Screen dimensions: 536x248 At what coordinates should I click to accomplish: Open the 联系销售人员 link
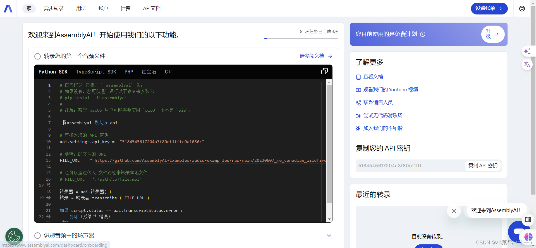pyautogui.click(x=378, y=103)
